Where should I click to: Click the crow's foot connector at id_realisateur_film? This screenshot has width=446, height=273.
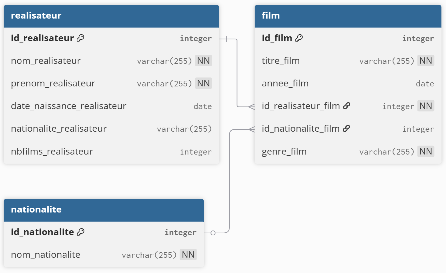click(252, 107)
